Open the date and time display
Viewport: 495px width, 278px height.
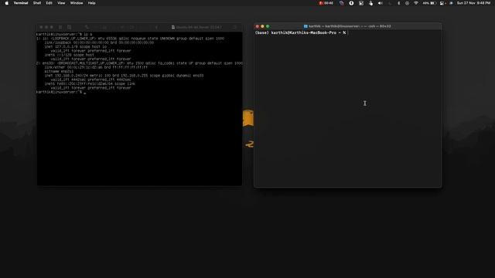click(473, 3)
